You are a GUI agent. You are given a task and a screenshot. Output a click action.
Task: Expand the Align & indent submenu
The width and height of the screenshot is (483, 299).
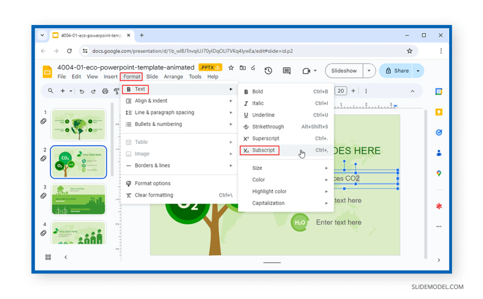(179, 101)
